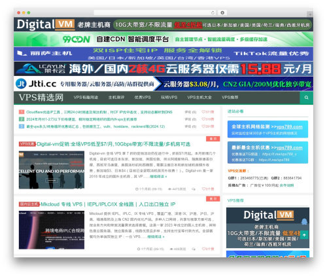The width and height of the screenshot is (327, 277).
Task: Click the Digital-vm post thumbnail image
Action: (x=52, y=170)
